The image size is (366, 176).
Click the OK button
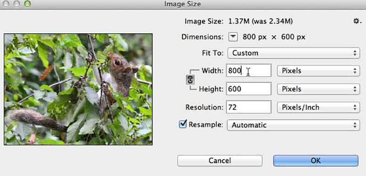[316, 160]
